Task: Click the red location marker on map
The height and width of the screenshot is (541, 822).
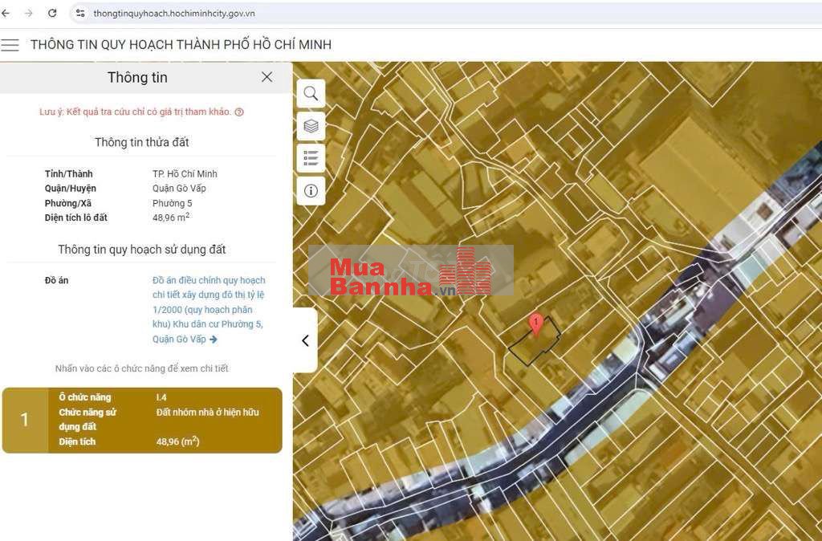Action: click(x=535, y=323)
